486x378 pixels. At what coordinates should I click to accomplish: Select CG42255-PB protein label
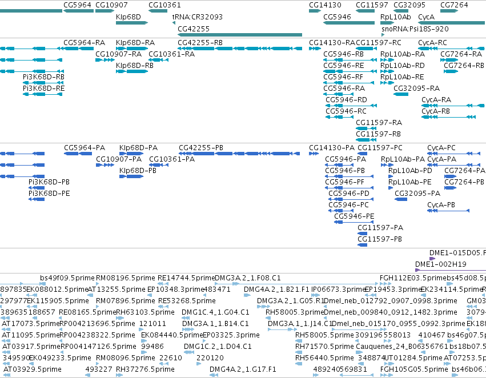201,147
